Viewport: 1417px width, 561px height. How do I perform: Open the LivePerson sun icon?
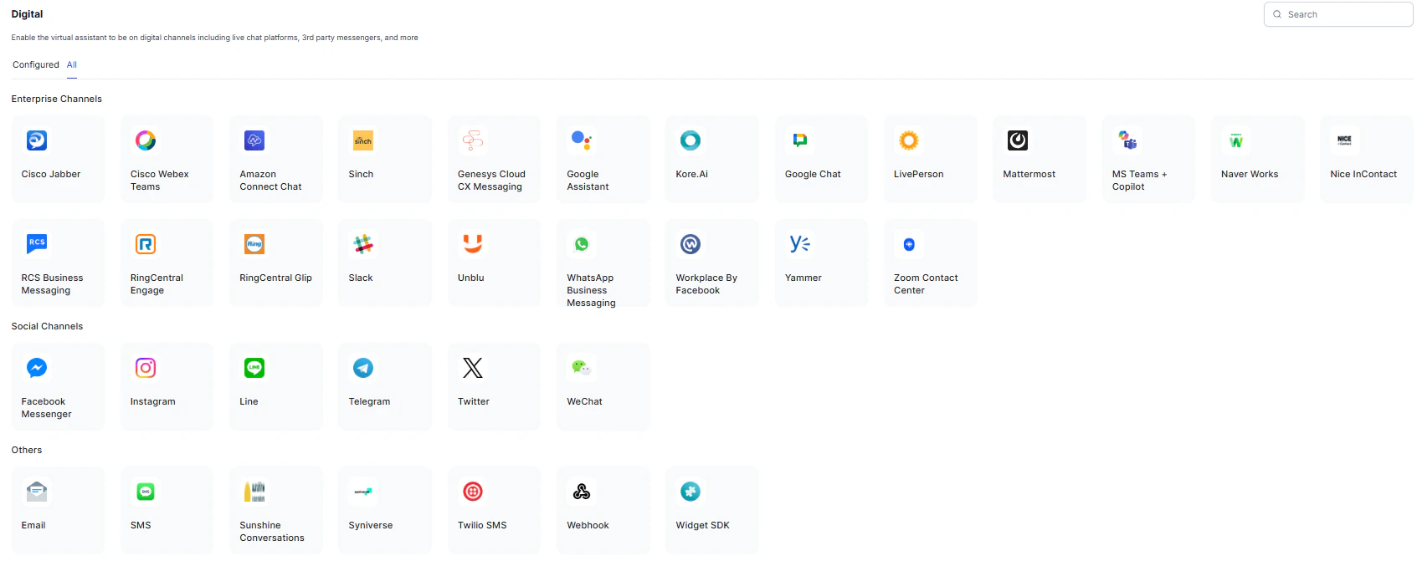pos(909,140)
